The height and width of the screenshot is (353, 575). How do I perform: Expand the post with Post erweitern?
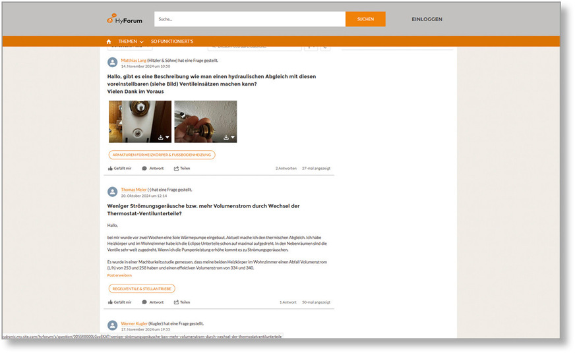119,275
